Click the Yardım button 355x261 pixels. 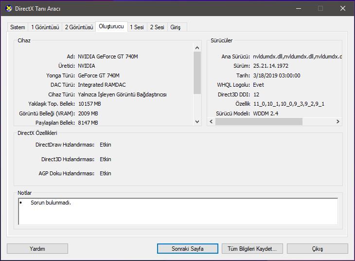37,249
